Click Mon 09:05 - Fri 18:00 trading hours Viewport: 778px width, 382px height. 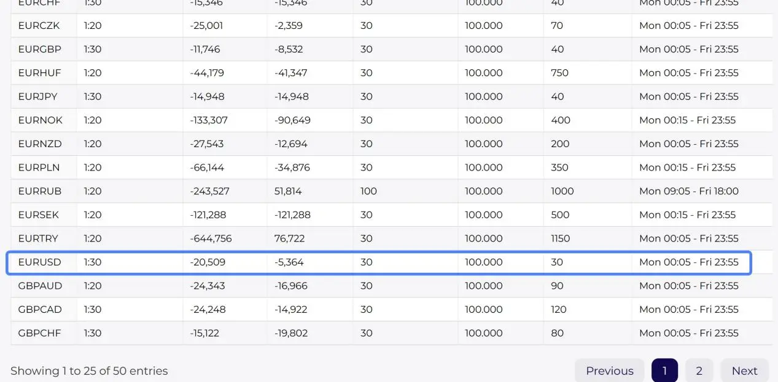coord(688,191)
